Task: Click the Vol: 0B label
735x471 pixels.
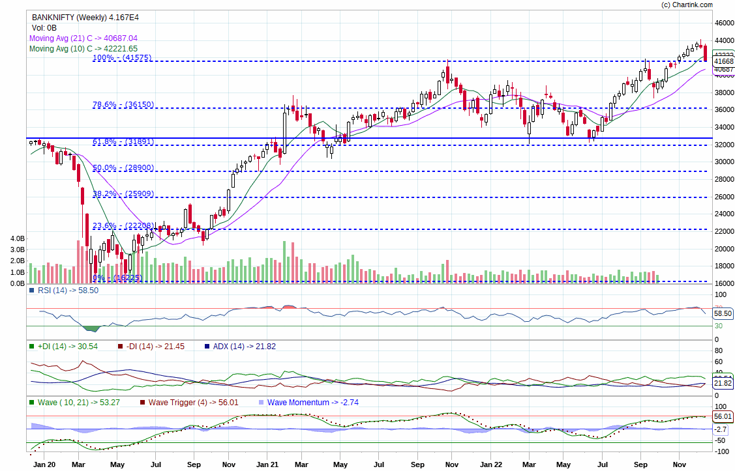Action: 44,27
